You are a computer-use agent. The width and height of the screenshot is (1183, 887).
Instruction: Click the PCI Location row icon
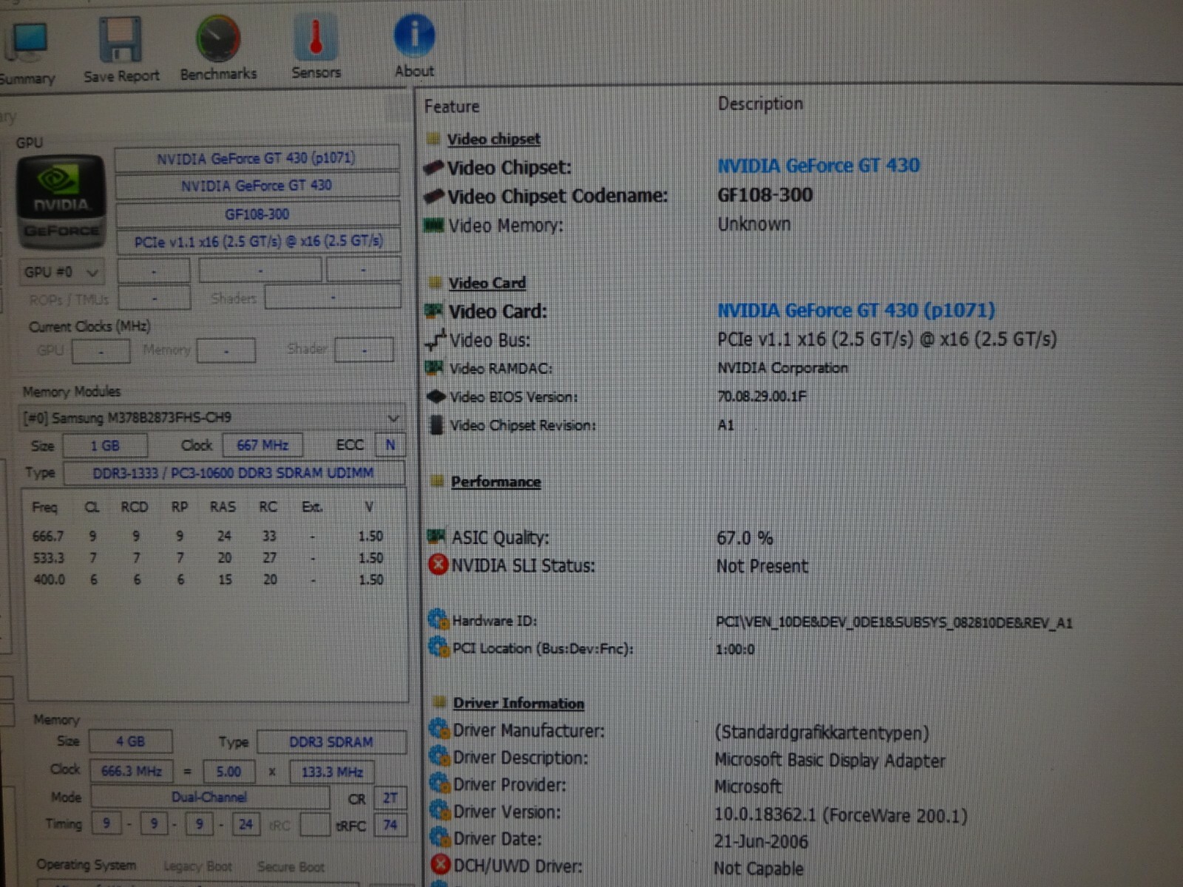(x=438, y=648)
